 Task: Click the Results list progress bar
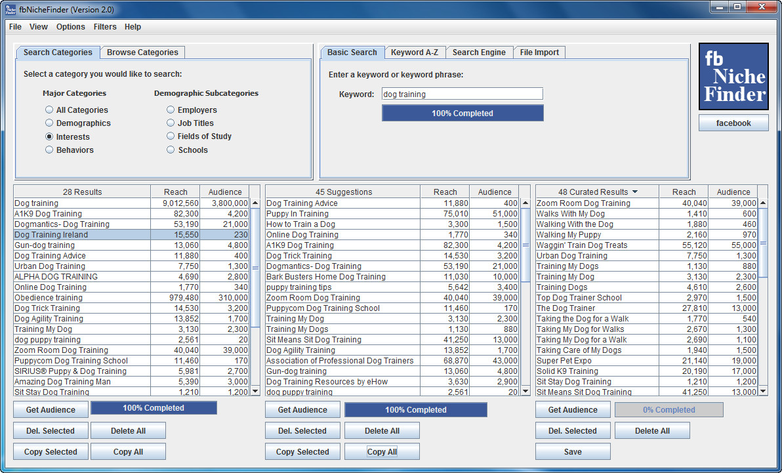point(154,408)
